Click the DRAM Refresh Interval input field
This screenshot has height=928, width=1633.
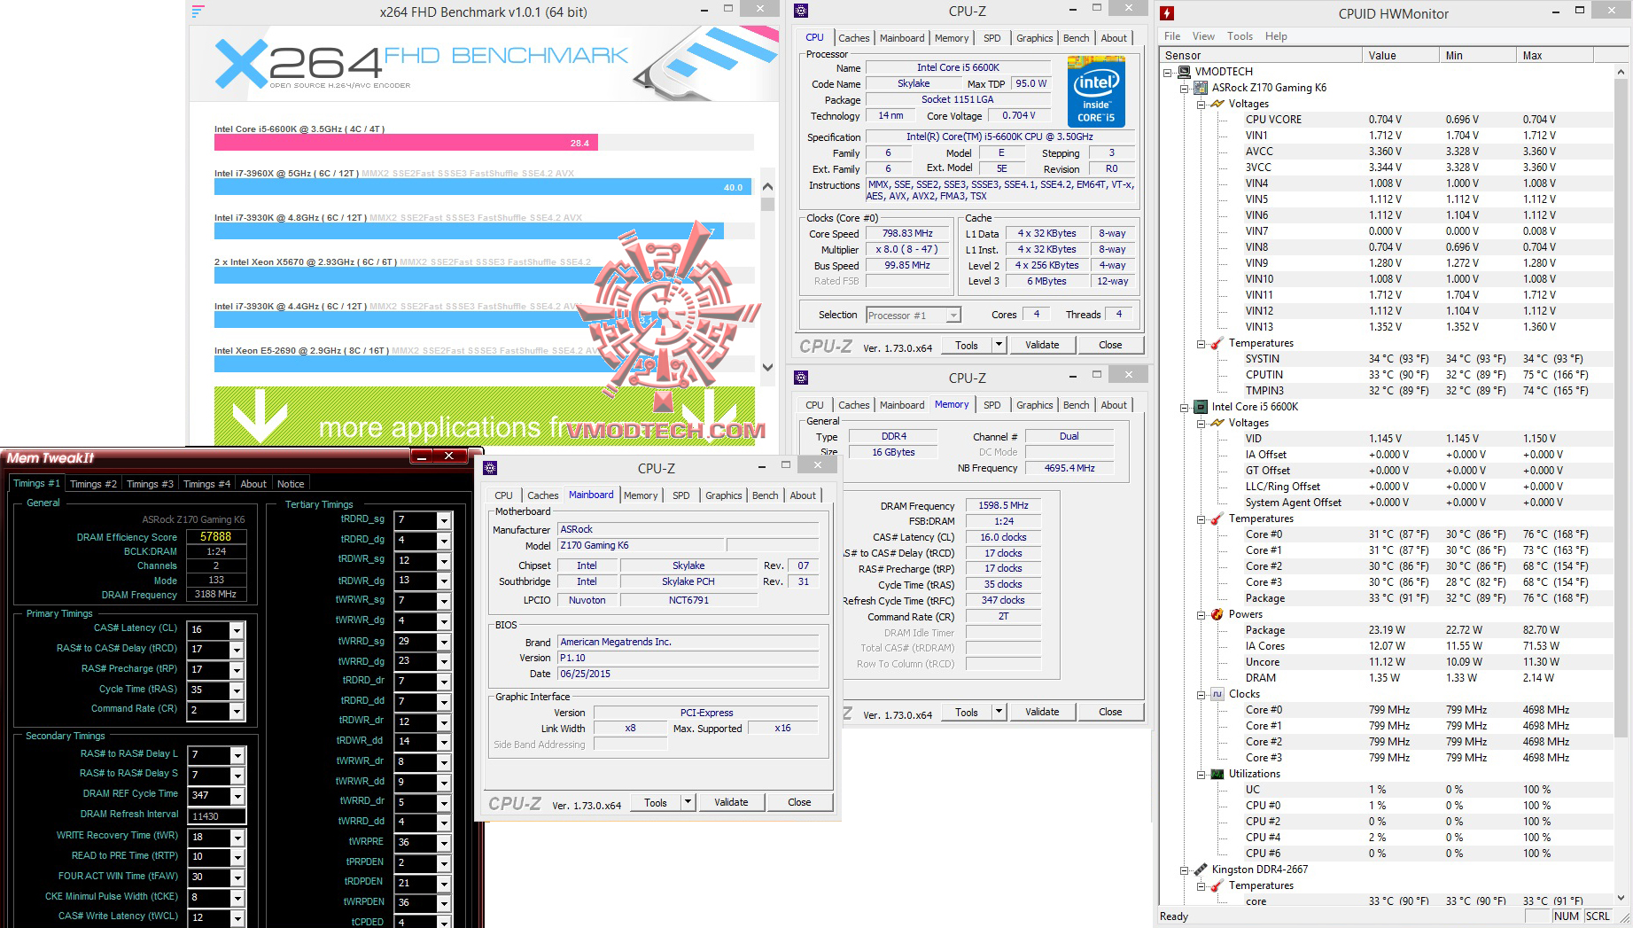pyautogui.click(x=216, y=816)
